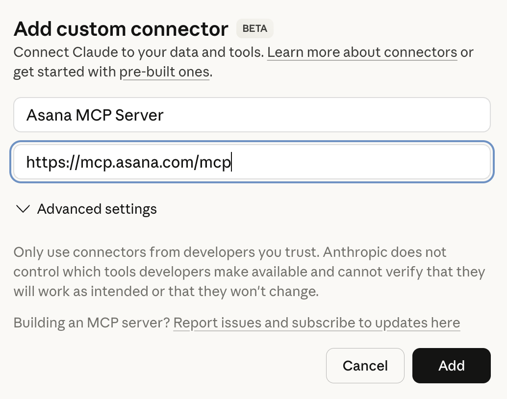
Task: Select the text in the URL field
Action: pyautogui.click(x=130, y=162)
